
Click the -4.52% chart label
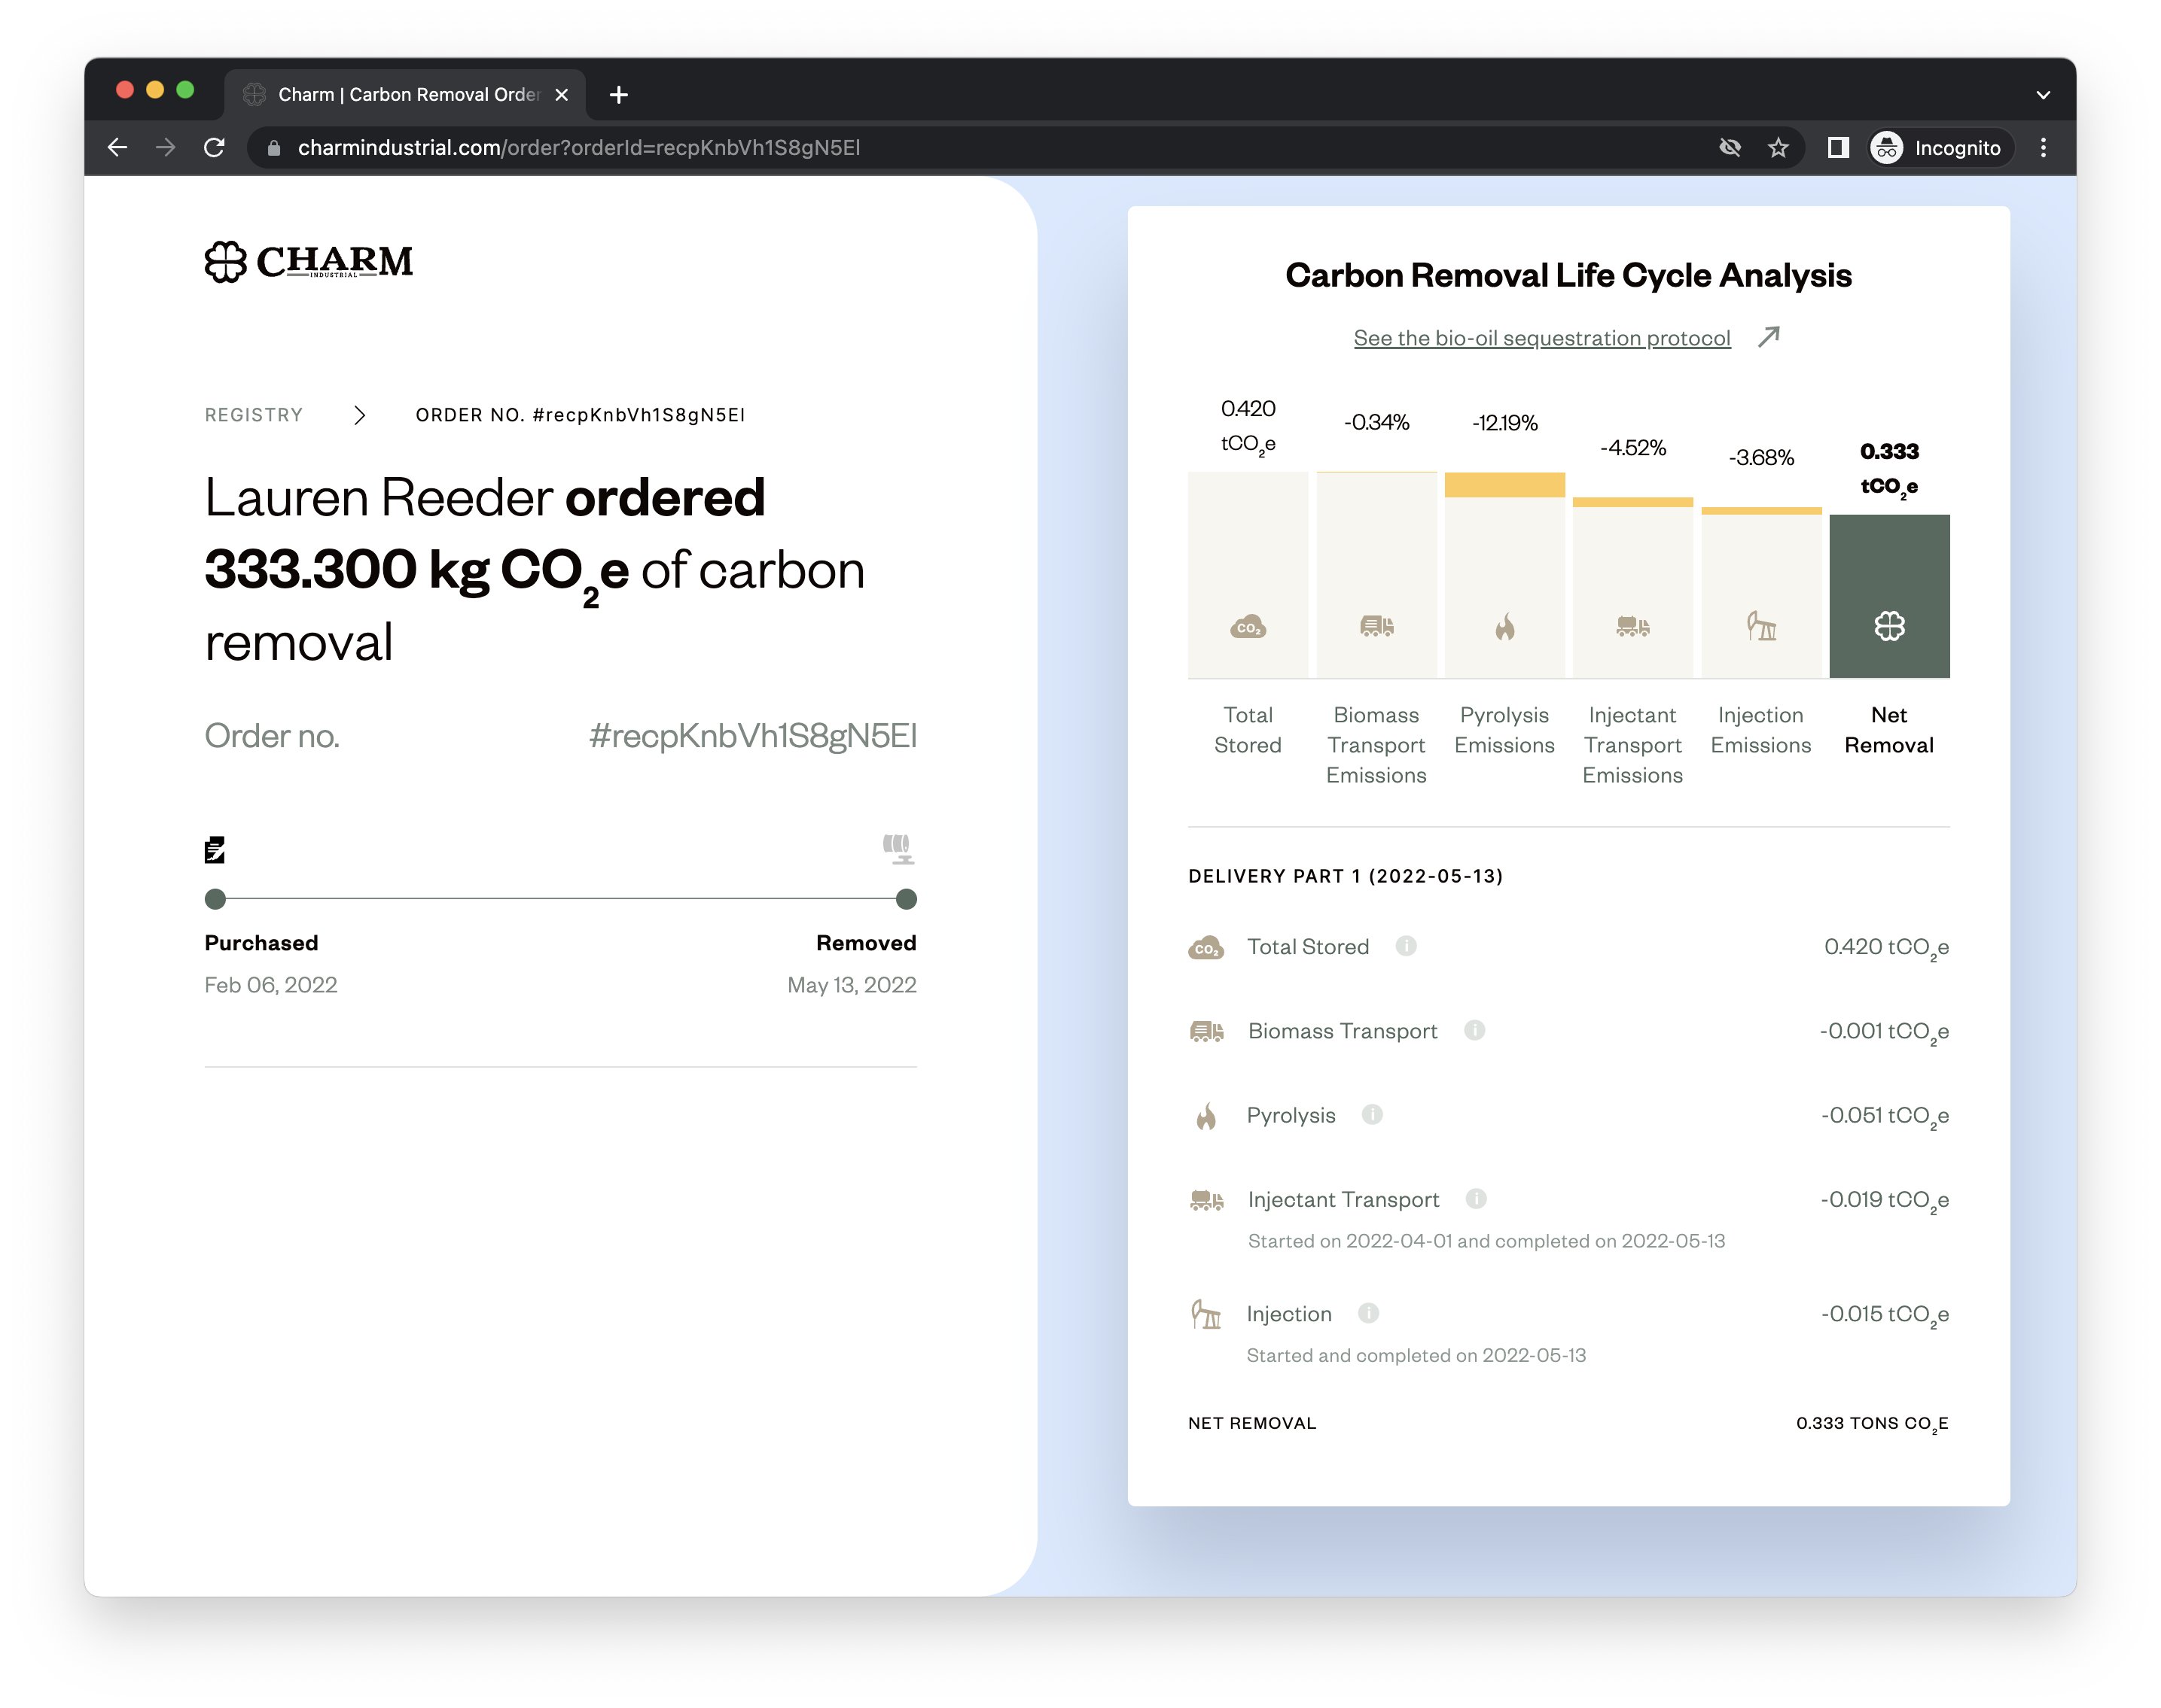[1632, 447]
